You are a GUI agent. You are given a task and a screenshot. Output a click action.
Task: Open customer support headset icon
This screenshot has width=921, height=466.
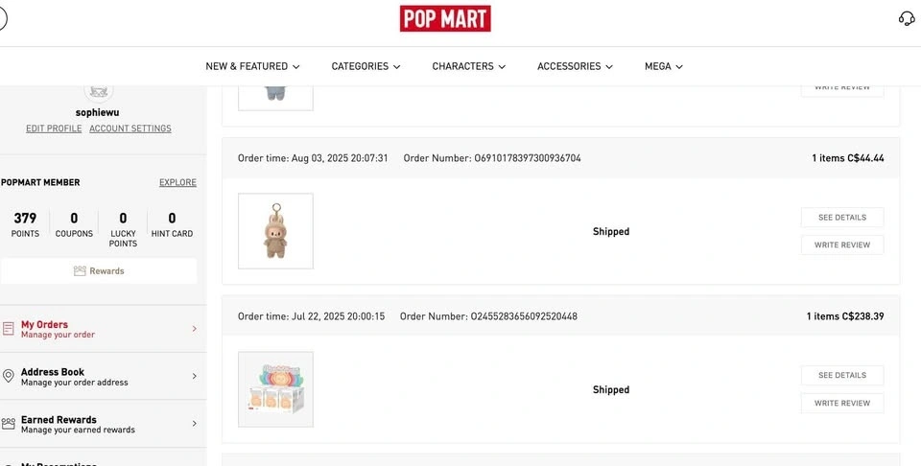point(907,19)
